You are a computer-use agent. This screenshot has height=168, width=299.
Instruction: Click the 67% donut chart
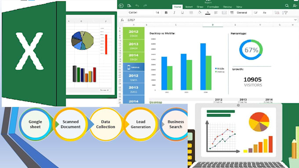pyautogui.click(x=251, y=50)
